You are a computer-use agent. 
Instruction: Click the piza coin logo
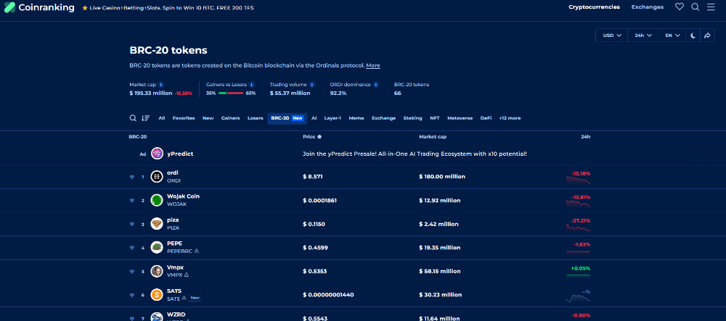[x=157, y=224]
